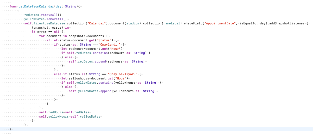This screenshot has width=313, height=134.
Task: Click the 'for document in snapshot!.documents' line
Action: coord(72,36)
